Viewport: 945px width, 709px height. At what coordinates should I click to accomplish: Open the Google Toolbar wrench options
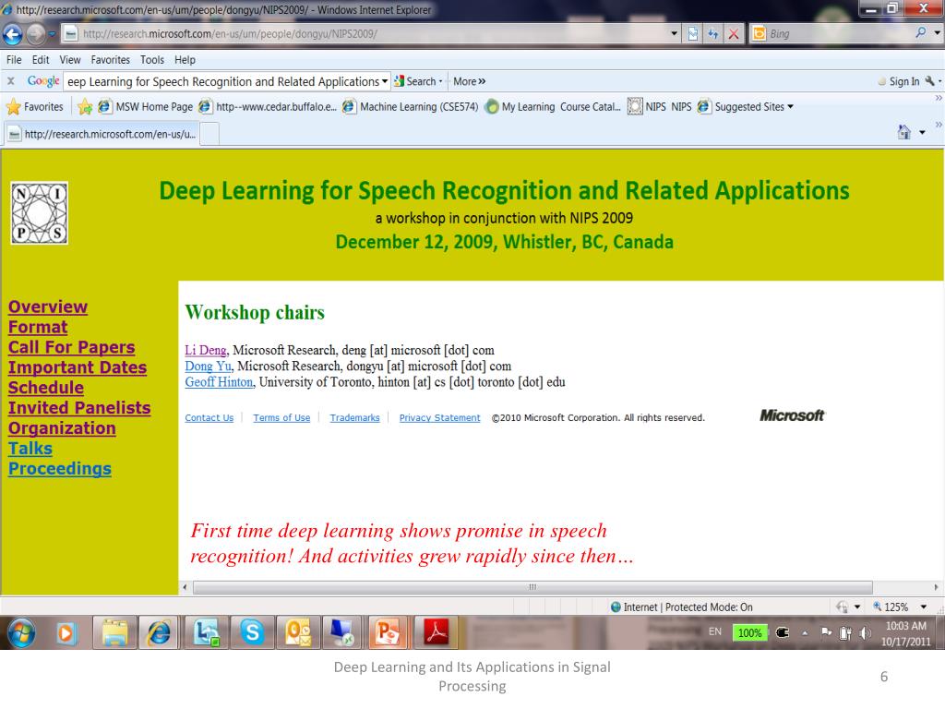(932, 81)
